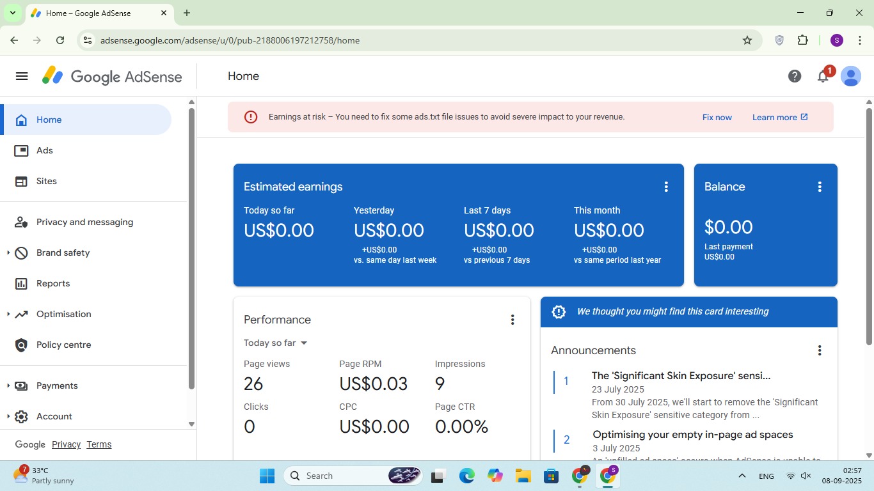Click the Payments icon
This screenshot has width=874, height=491.
(x=21, y=386)
